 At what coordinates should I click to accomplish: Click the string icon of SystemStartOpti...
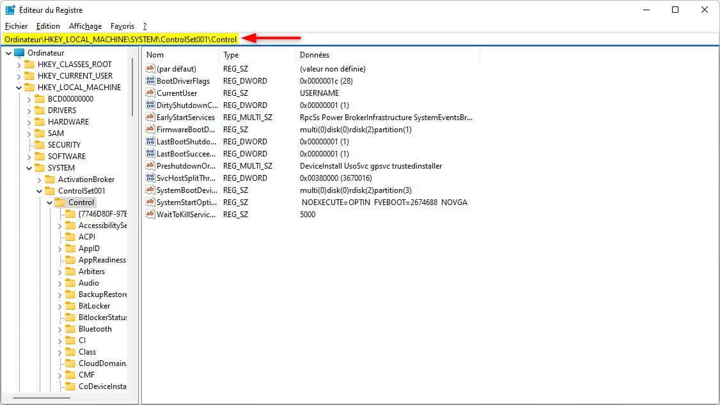(150, 202)
